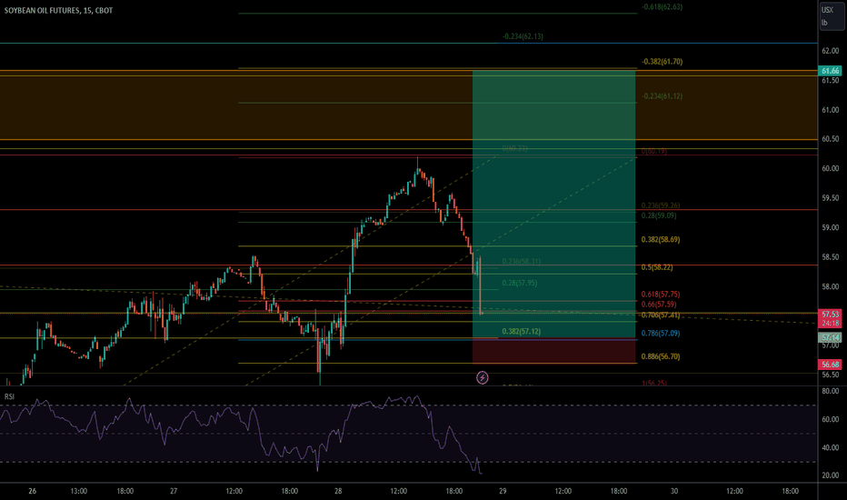Click the 0.236(58.31) Fibonacci label
The height and width of the screenshot is (500, 847).
[522, 262]
